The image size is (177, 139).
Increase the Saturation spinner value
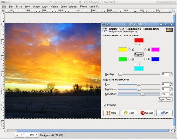coord(171,93)
